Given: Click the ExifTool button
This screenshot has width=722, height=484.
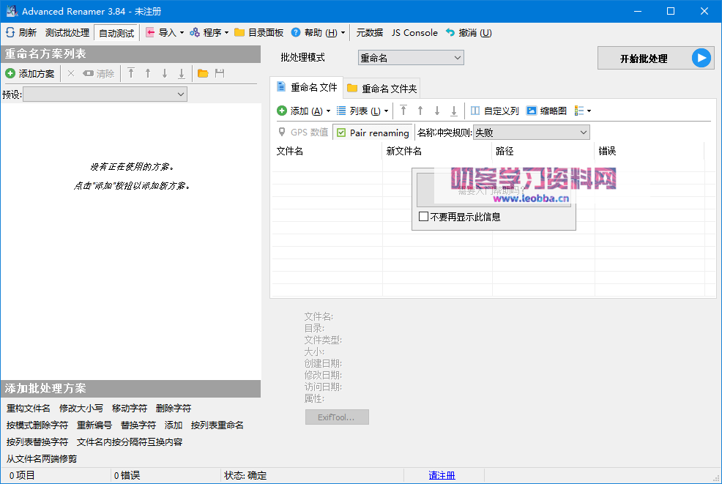Looking at the screenshot, I should [337, 417].
